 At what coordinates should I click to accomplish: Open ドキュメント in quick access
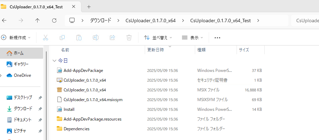[22, 120]
